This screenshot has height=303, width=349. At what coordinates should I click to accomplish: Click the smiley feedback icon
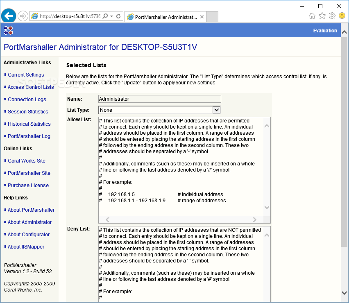pos(342,16)
